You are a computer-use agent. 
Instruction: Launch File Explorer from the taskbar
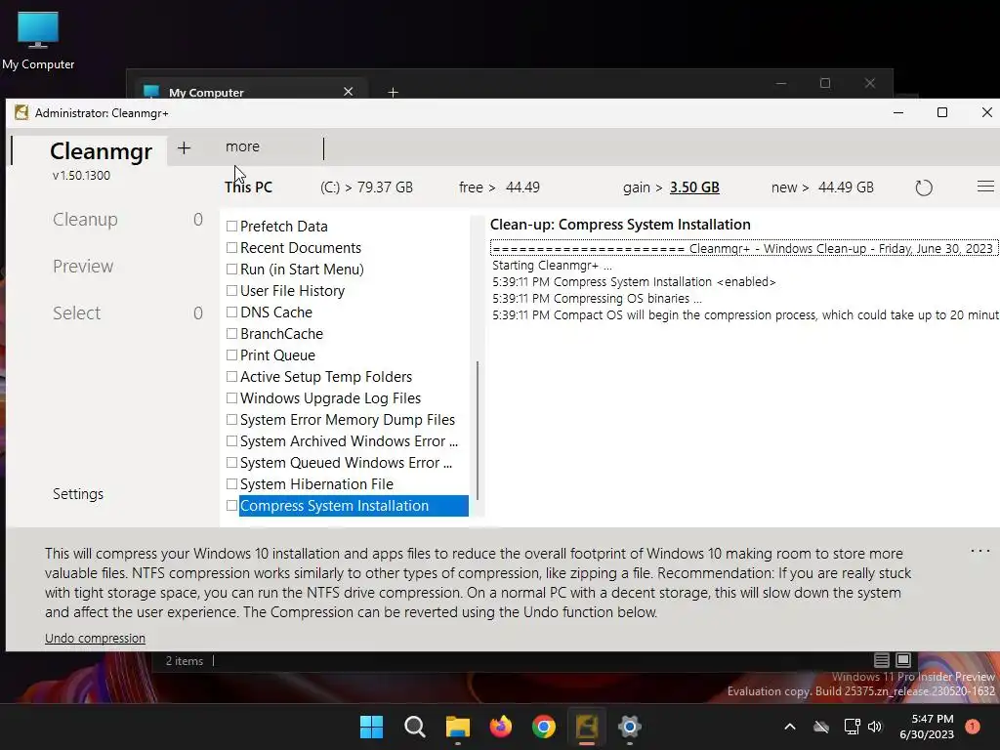[457, 727]
